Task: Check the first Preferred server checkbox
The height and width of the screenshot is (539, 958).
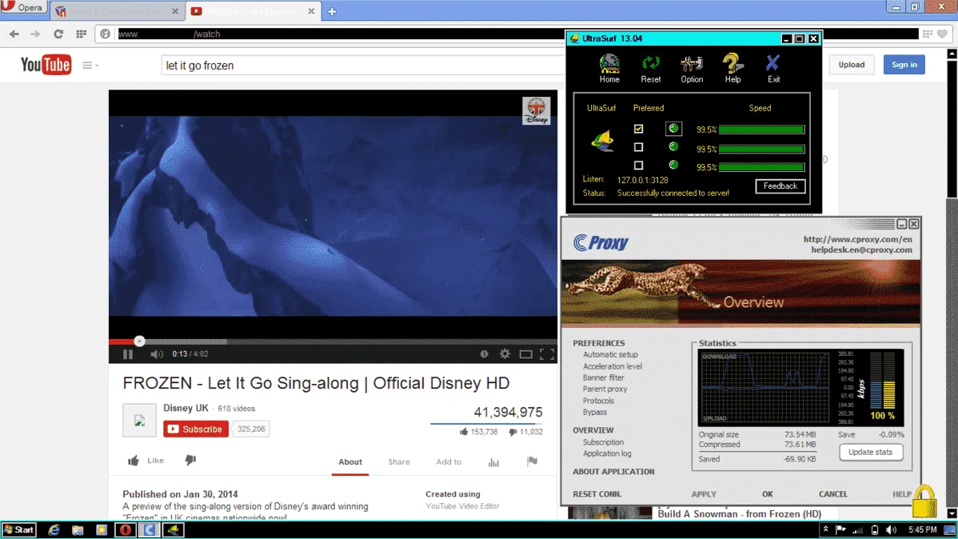Action: click(x=638, y=129)
